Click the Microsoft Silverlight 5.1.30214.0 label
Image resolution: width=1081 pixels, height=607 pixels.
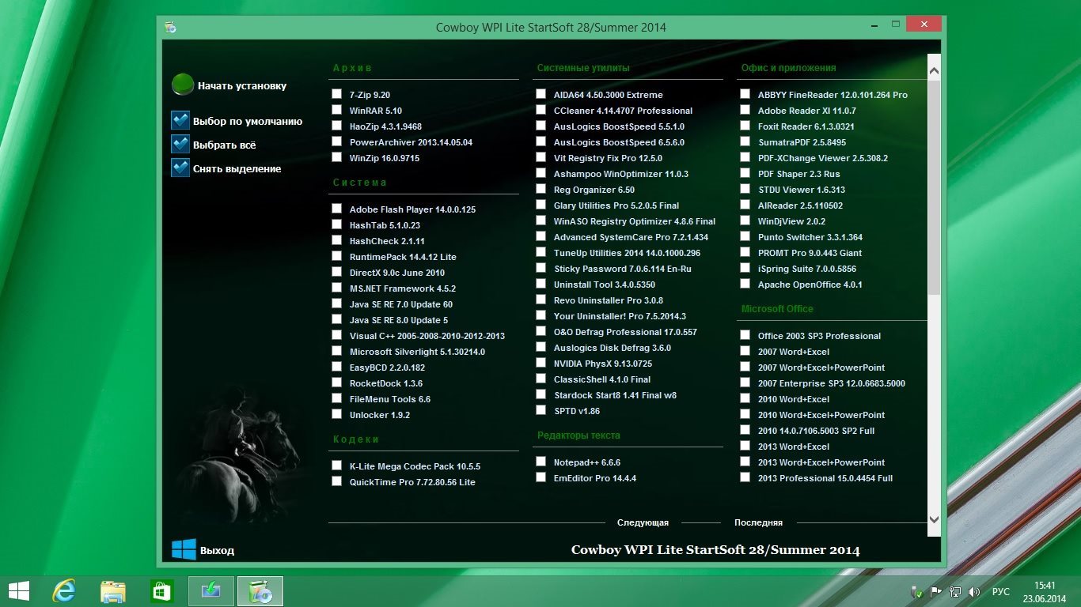[417, 352]
